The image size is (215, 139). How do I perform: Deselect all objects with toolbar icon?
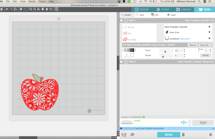25,9
